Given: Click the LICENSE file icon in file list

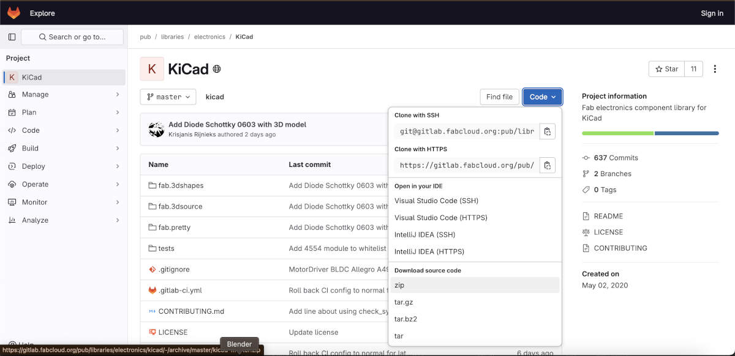Looking at the screenshot, I should (153, 332).
